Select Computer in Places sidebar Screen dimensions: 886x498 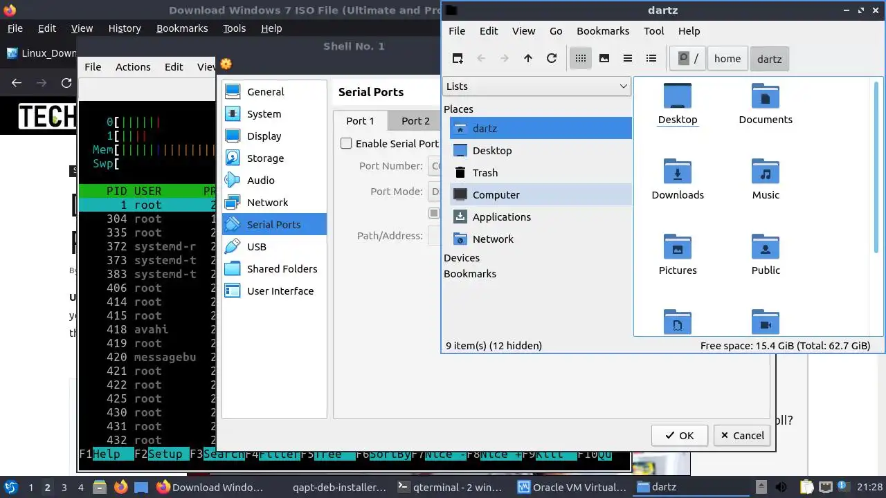[541, 194]
